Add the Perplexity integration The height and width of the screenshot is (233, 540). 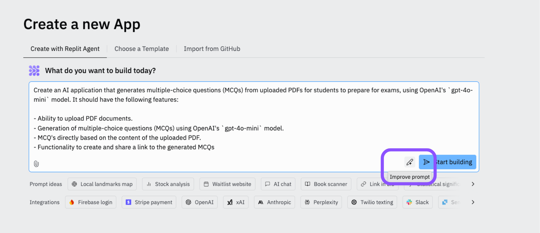coord(321,202)
